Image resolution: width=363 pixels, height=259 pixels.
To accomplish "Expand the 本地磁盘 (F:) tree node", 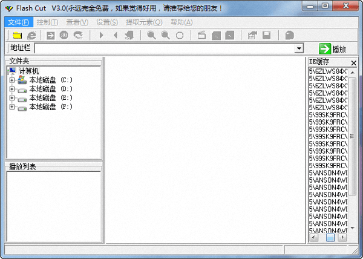I will click(12, 107).
